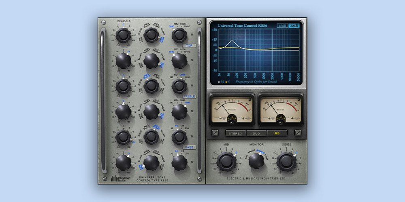This screenshot has width=405, height=202.
Task: Click the Abbey Road Studios logo
Action: coord(120,179)
